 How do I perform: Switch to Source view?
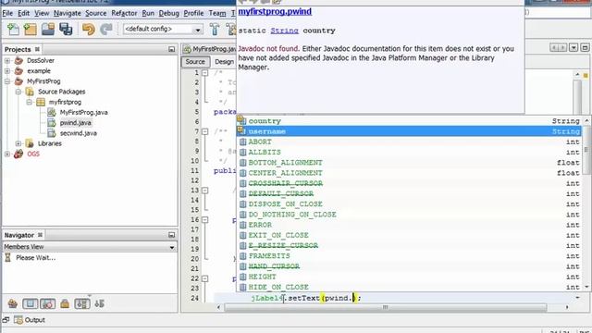[x=195, y=62]
